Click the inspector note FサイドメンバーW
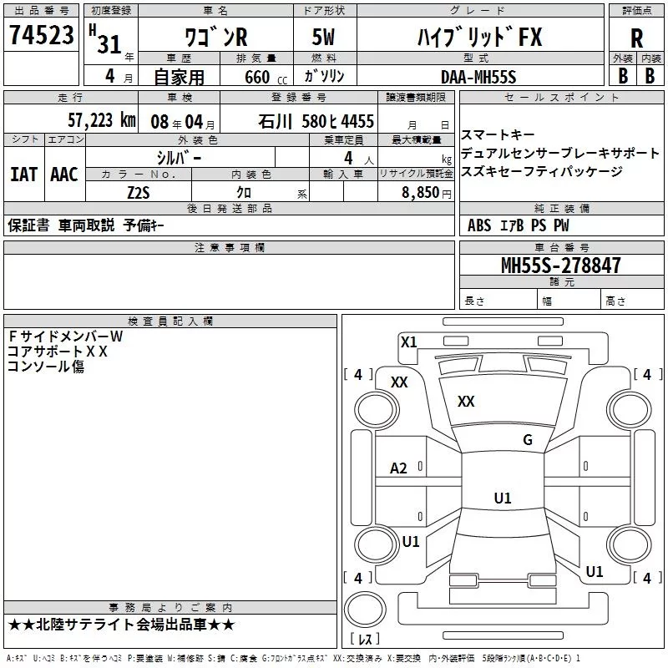The height and width of the screenshot is (668, 668). (66, 337)
